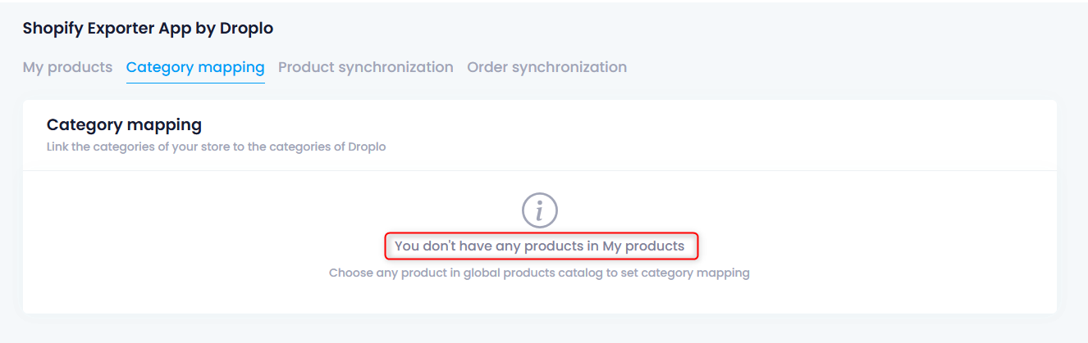Click the Link the categories subtitle text
Image resolution: width=1088 pixels, height=343 pixels.
217,147
